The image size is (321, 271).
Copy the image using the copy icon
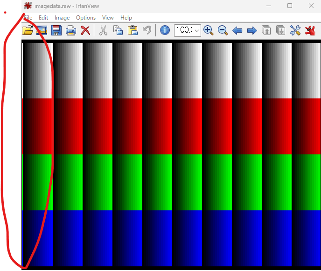coord(118,30)
